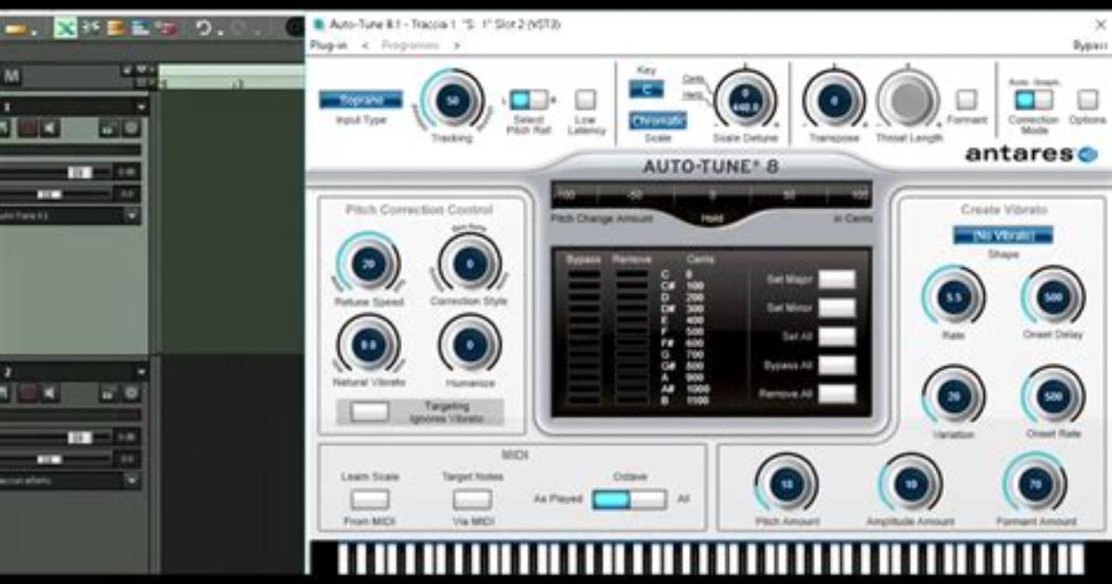Enable the Low Latency button
The image size is (1112, 584).
click(x=586, y=100)
